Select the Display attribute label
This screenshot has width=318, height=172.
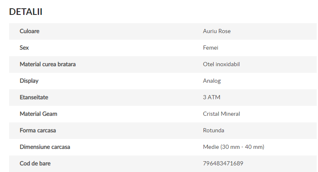pos(29,81)
